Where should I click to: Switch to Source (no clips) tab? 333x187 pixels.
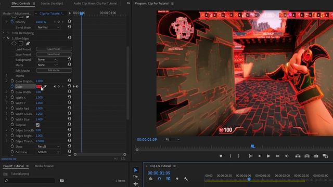[52, 4]
